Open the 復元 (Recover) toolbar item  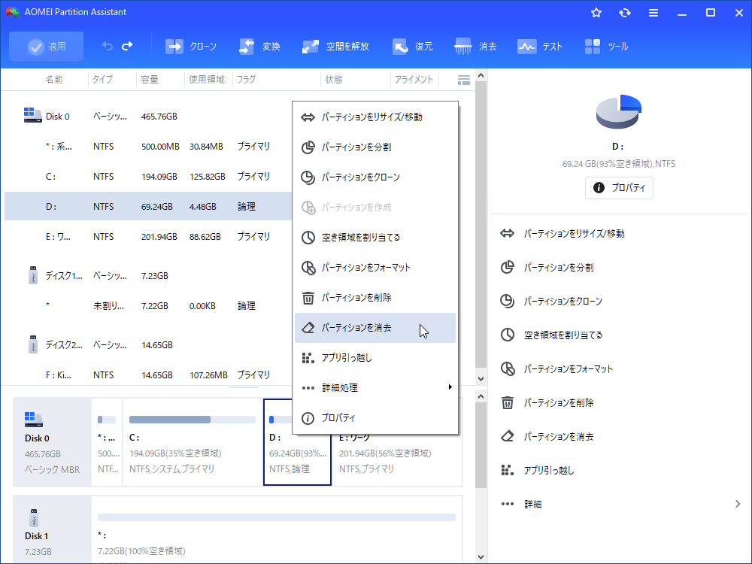pyautogui.click(x=412, y=47)
